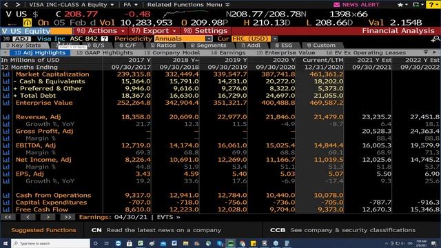Click the intraday price sparkline chart
Viewport: 441px width, 248px height.
[185, 14]
